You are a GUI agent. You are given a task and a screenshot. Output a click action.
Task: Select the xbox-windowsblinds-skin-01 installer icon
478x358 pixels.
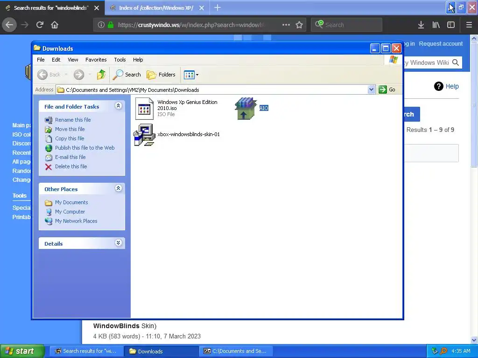pyautogui.click(x=145, y=135)
